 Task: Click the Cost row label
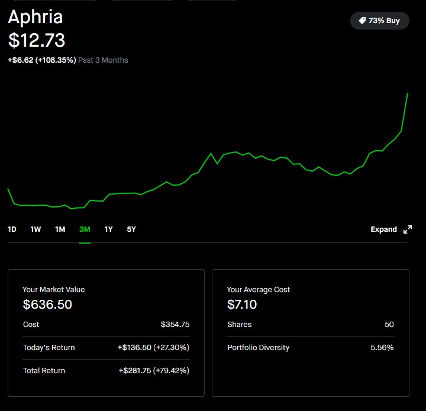coord(31,325)
